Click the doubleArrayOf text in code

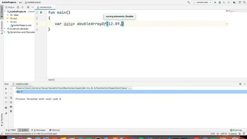(91, 24)
